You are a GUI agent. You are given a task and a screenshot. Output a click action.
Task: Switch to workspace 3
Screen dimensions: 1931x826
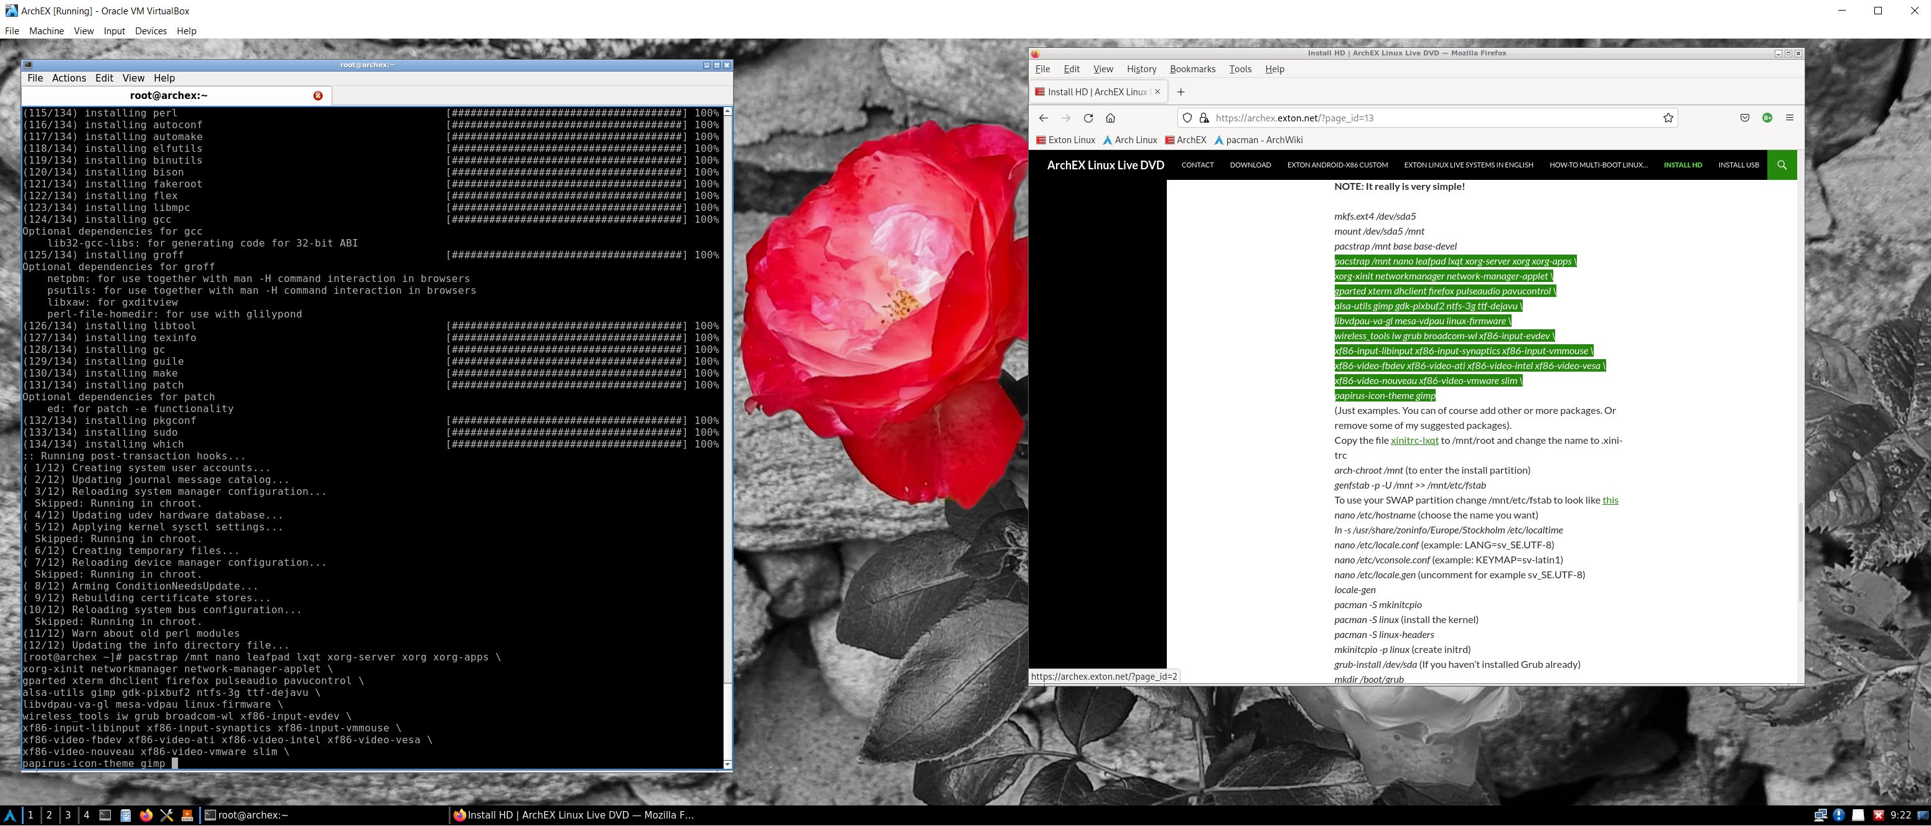click(68, 815)
